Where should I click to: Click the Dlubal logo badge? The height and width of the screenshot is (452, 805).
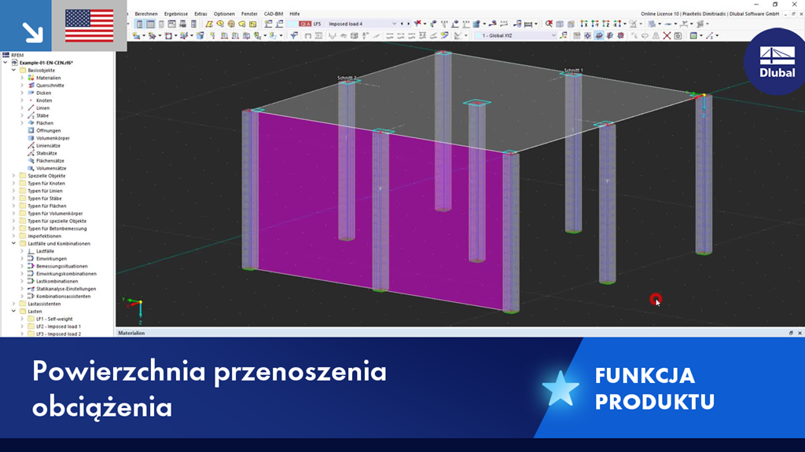[777, 61]
